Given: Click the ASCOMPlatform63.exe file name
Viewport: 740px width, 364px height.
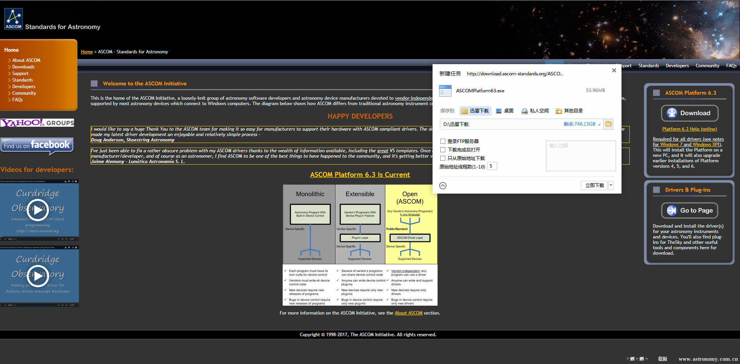Looking at the screenshot, I should (480, 91).
